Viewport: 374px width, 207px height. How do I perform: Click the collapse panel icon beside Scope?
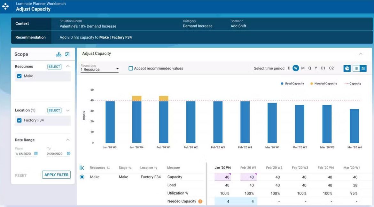click(67, 54)
